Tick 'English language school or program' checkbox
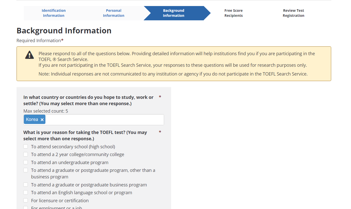Image resolution: width=351 pixels, height=209 pixels. [x=26, y=192]
